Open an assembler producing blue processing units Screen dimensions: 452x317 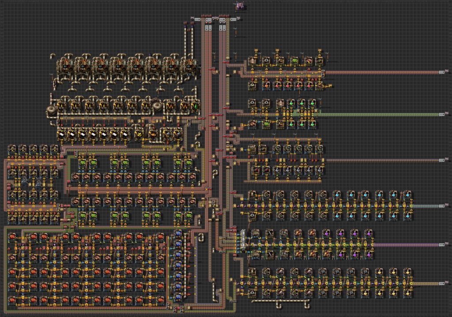coord(178,247)
